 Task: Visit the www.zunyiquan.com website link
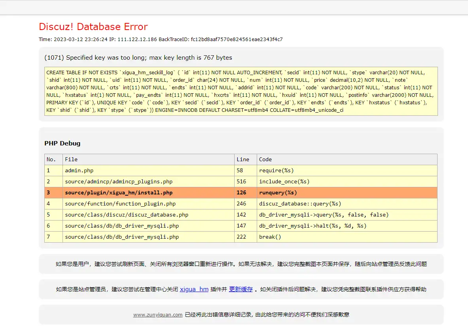(158, 315)
